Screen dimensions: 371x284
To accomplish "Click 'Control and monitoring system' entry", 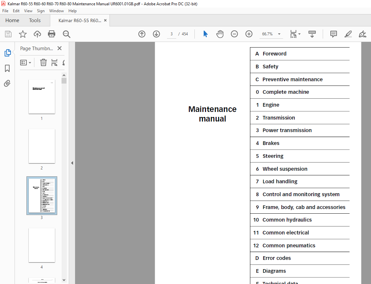I will click(x=301, y=195).
